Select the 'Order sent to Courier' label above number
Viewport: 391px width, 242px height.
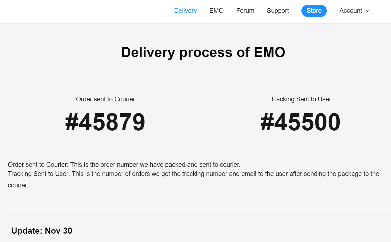point(105,99)
